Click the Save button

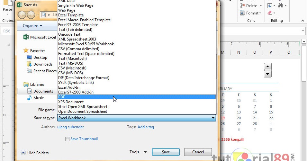(166, 152)
